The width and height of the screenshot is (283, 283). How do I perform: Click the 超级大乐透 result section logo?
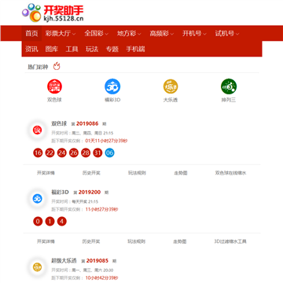pyautogui.click(x=37, y=267)
